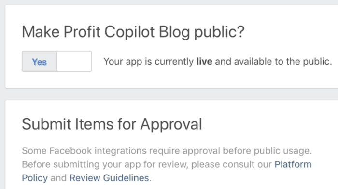Click the word Copilot in the top heading

pyautogui.click(x=129, y=32)
